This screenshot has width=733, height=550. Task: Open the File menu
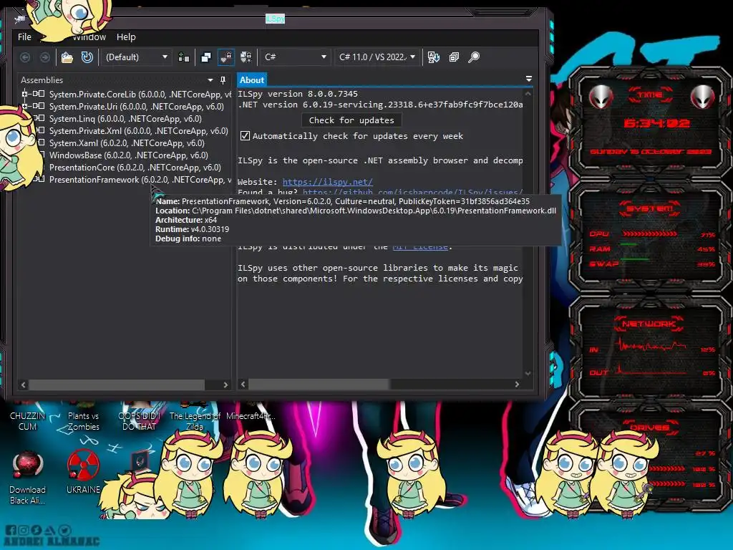pos(24,37)
